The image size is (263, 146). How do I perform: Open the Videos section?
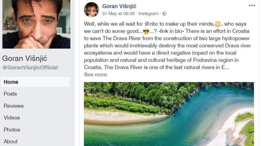point(12,118)
